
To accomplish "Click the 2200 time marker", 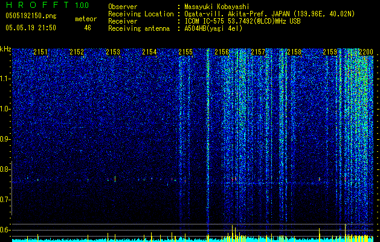I will tap(366, 52).
